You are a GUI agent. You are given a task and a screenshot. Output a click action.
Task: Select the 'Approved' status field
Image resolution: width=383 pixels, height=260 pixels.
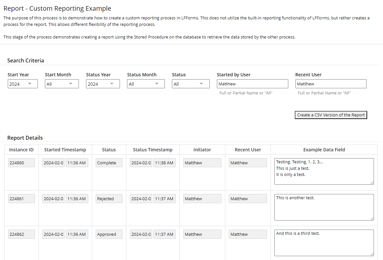[x=109, y=234]
